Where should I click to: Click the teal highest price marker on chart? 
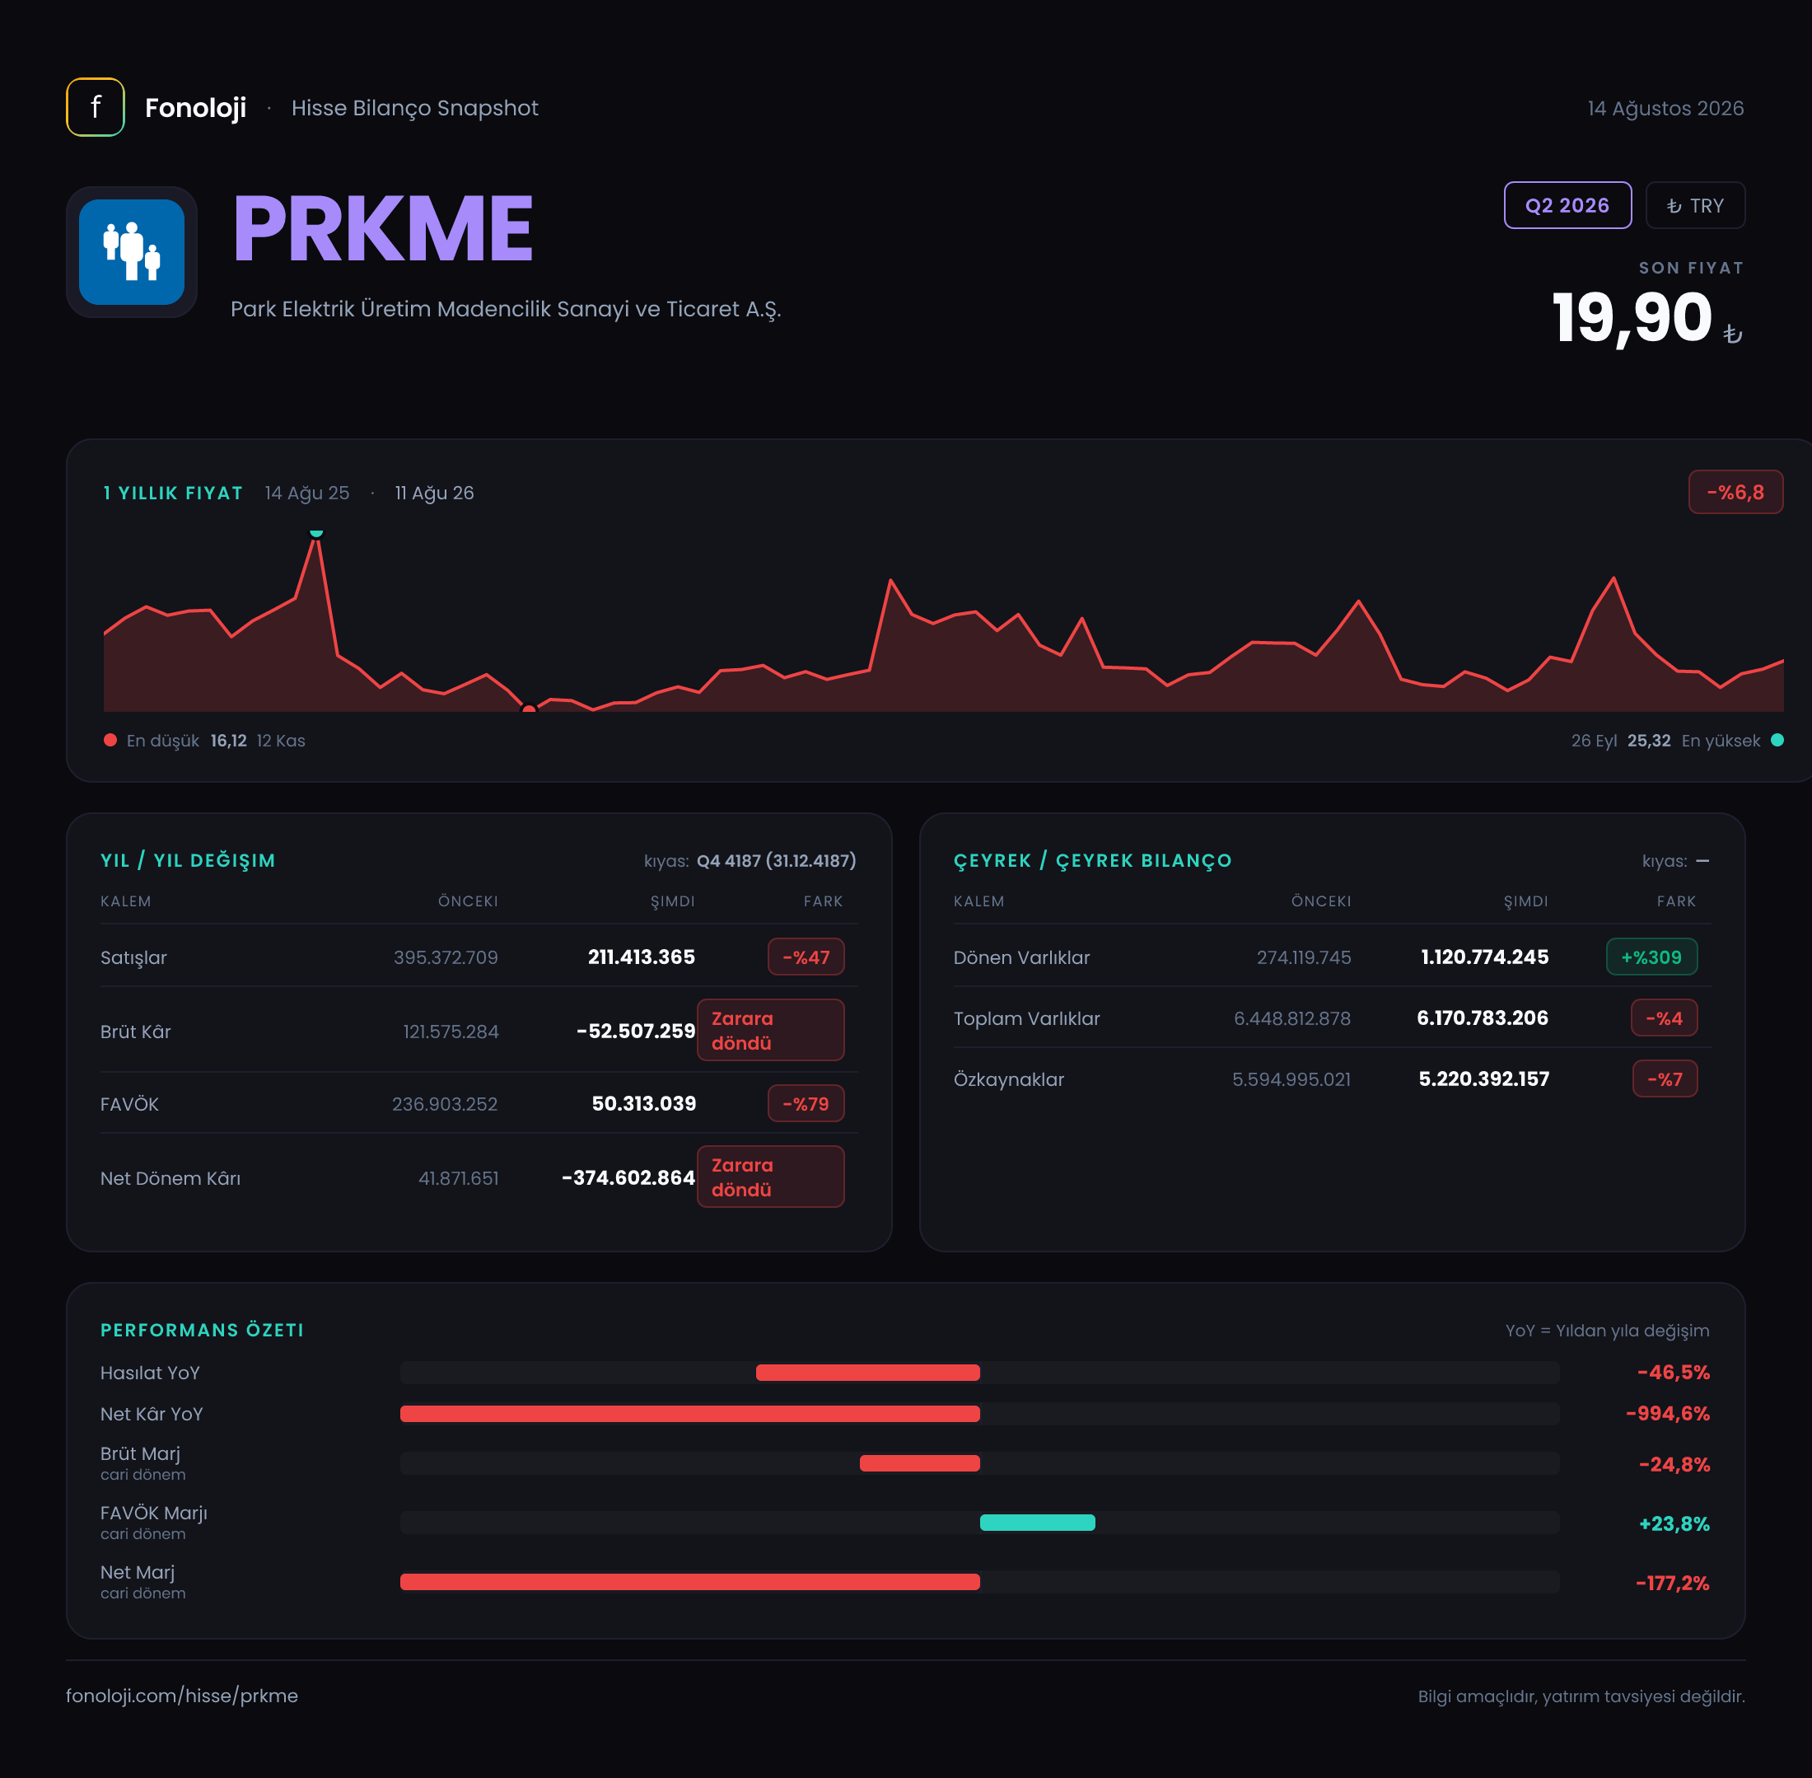pyautogui.click(x=316, y=533)
